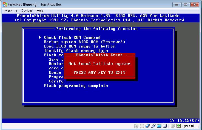Click the window resize grip in status bar
Image resolution: width=202 pixels, height=130 pixels.
tap(198, 127)
